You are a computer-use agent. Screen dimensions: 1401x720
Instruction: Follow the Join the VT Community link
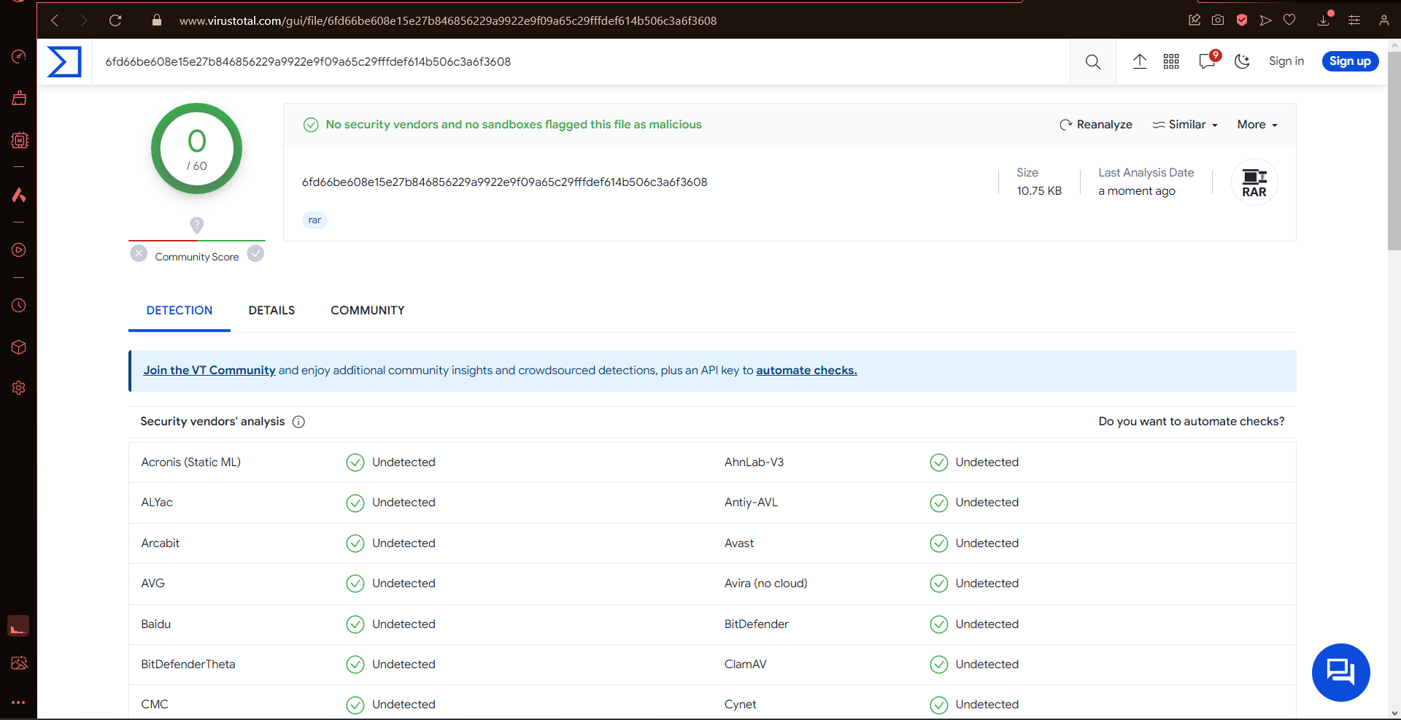coord(209,371)
